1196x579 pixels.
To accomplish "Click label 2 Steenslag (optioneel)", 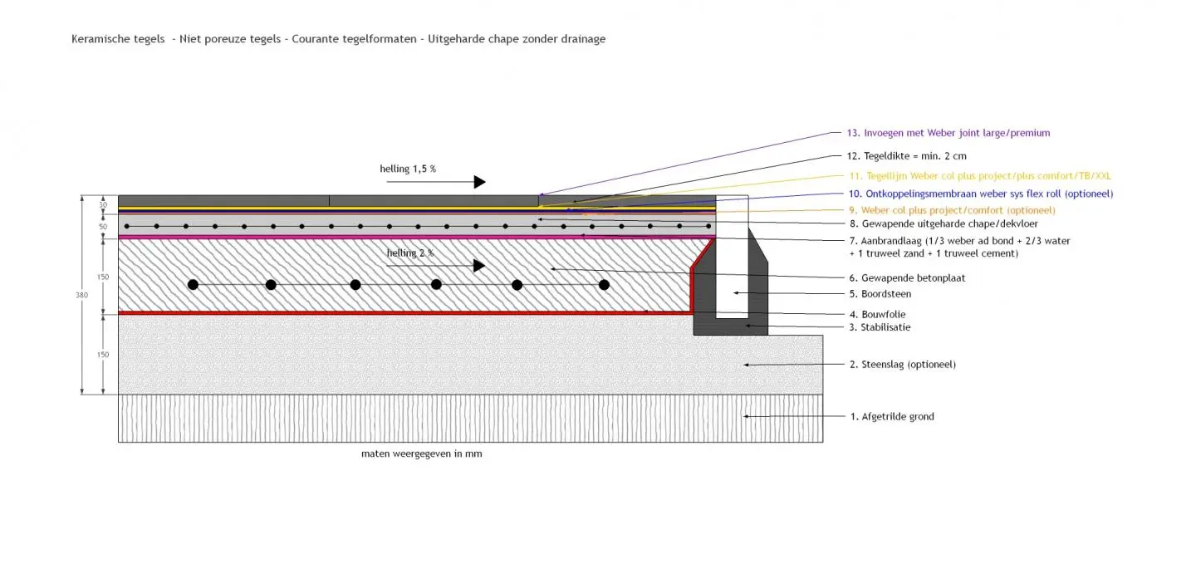I will 902,365.
